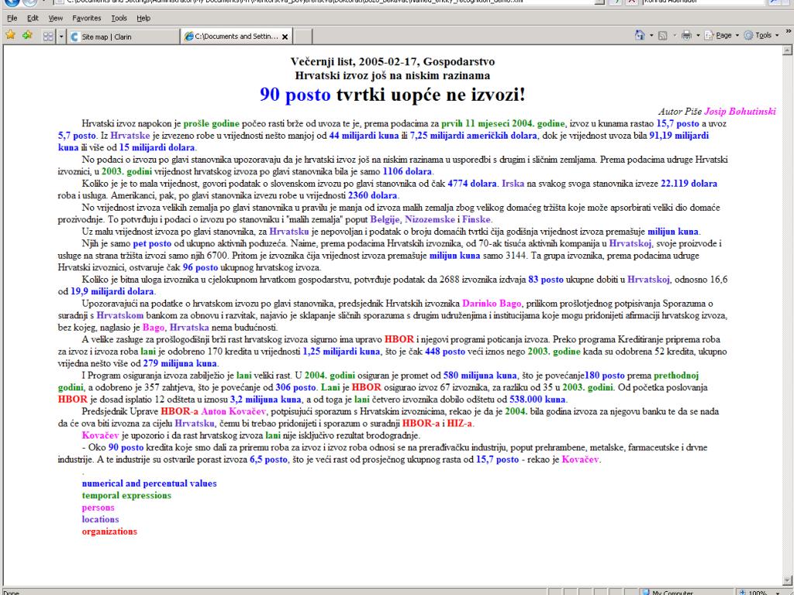The height and width of the screenshot is (595, 794).
Task: Open the Tools menu in menu bar
Action: [119, 19]
